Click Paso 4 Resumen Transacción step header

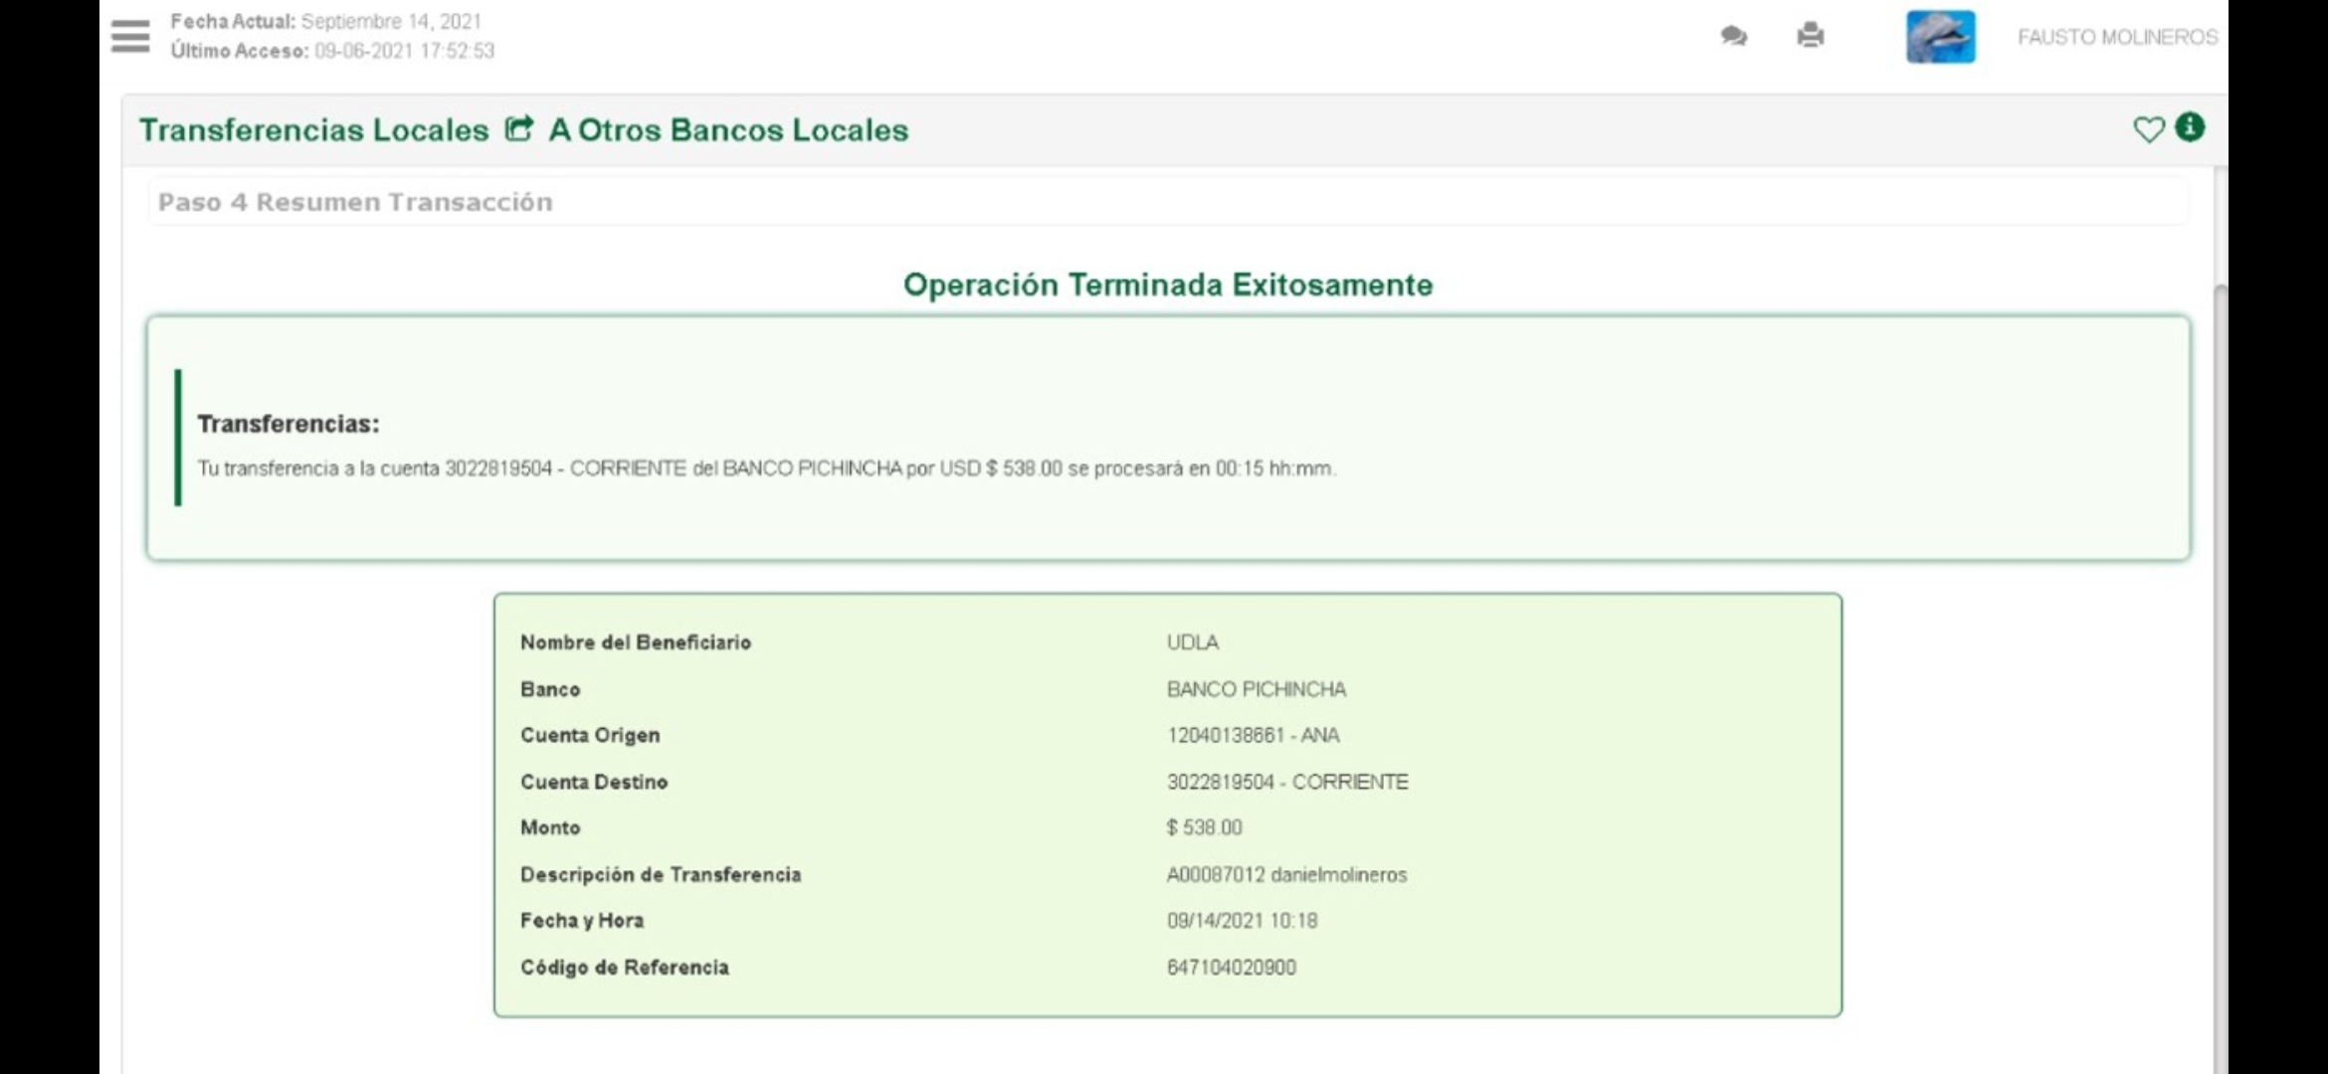(355, 202)
